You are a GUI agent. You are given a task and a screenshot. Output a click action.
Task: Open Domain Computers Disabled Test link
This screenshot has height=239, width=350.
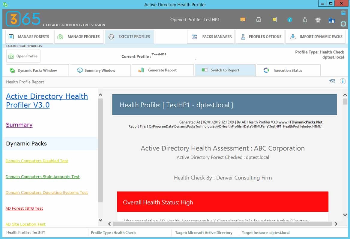37,161
